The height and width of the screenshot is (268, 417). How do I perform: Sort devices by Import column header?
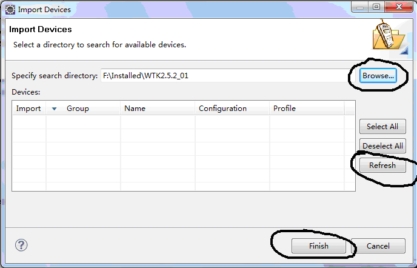pyautogui.click(x=28, y=109)
